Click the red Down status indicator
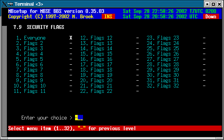The image size is (224, 140). tap(211, 16)
